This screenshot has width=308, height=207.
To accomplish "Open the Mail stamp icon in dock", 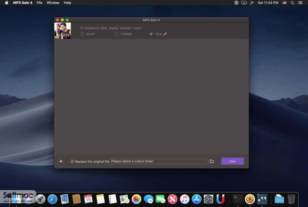I will point(65,199).
